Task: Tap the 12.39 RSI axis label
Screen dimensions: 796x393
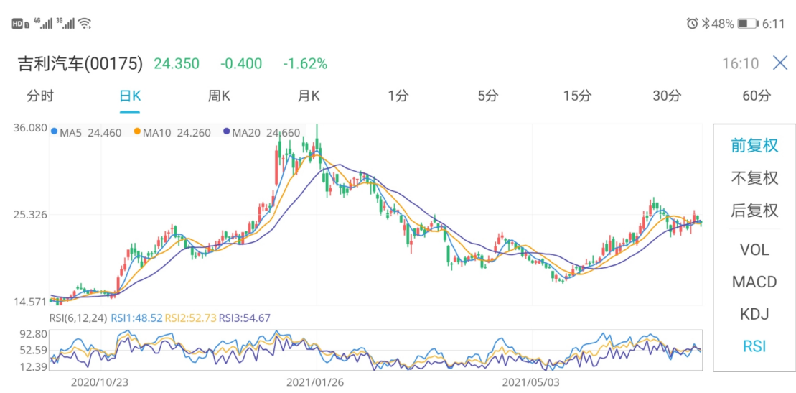Action: tap(33, 366)
